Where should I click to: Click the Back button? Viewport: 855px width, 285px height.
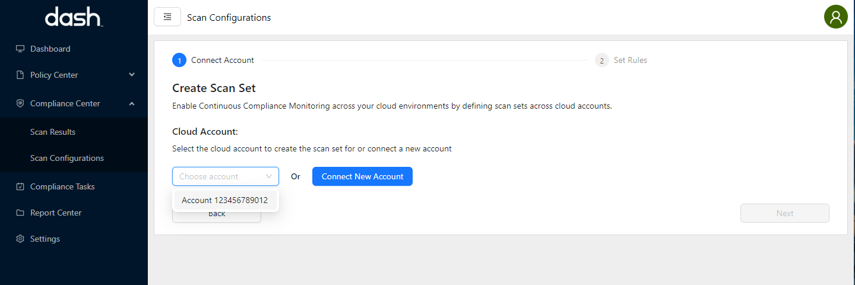[x=217, y=215]
